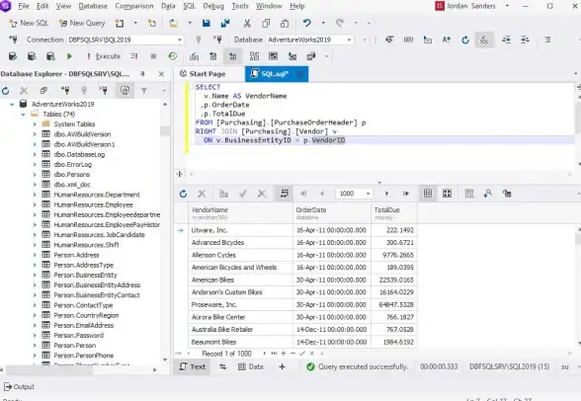Click the Paste icon in toolbar
Image resolution: width=581 pixels, height=401 pixels.
click(x=285, y=23)
